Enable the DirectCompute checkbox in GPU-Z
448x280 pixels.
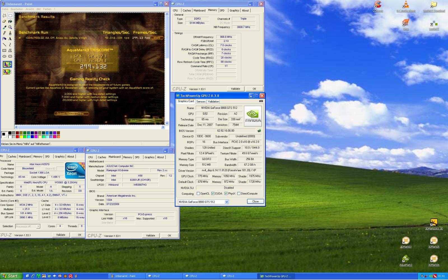pyautogui.click(x=239, y=194)
